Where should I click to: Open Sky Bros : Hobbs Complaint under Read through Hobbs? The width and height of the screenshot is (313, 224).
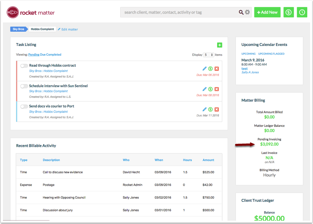click(49, 71)
